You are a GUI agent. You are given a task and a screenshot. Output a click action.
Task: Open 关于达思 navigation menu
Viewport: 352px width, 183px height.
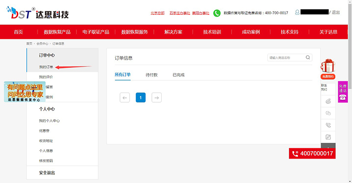click(x=328, y=32)
